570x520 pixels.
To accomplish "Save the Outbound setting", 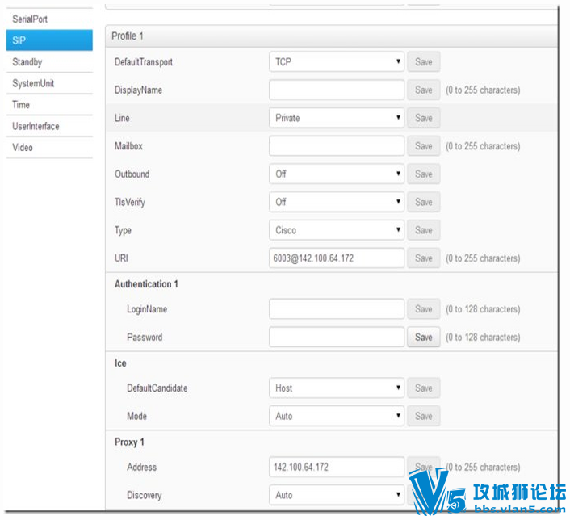I will click(424, 174).
